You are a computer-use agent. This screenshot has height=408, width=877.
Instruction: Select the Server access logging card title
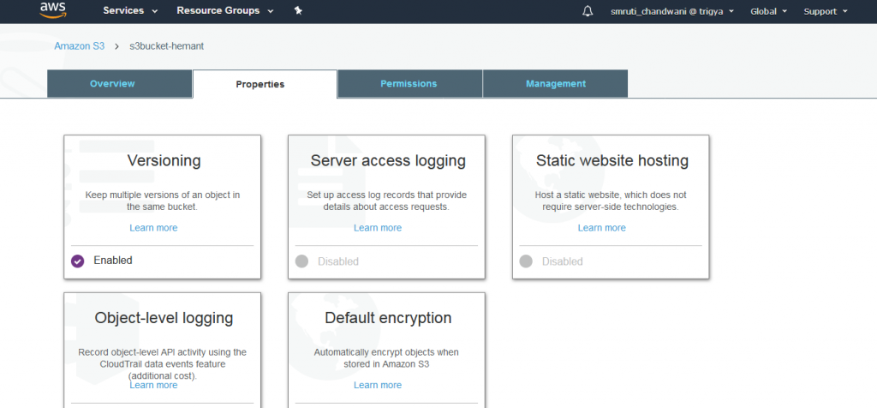click(388, 160)
